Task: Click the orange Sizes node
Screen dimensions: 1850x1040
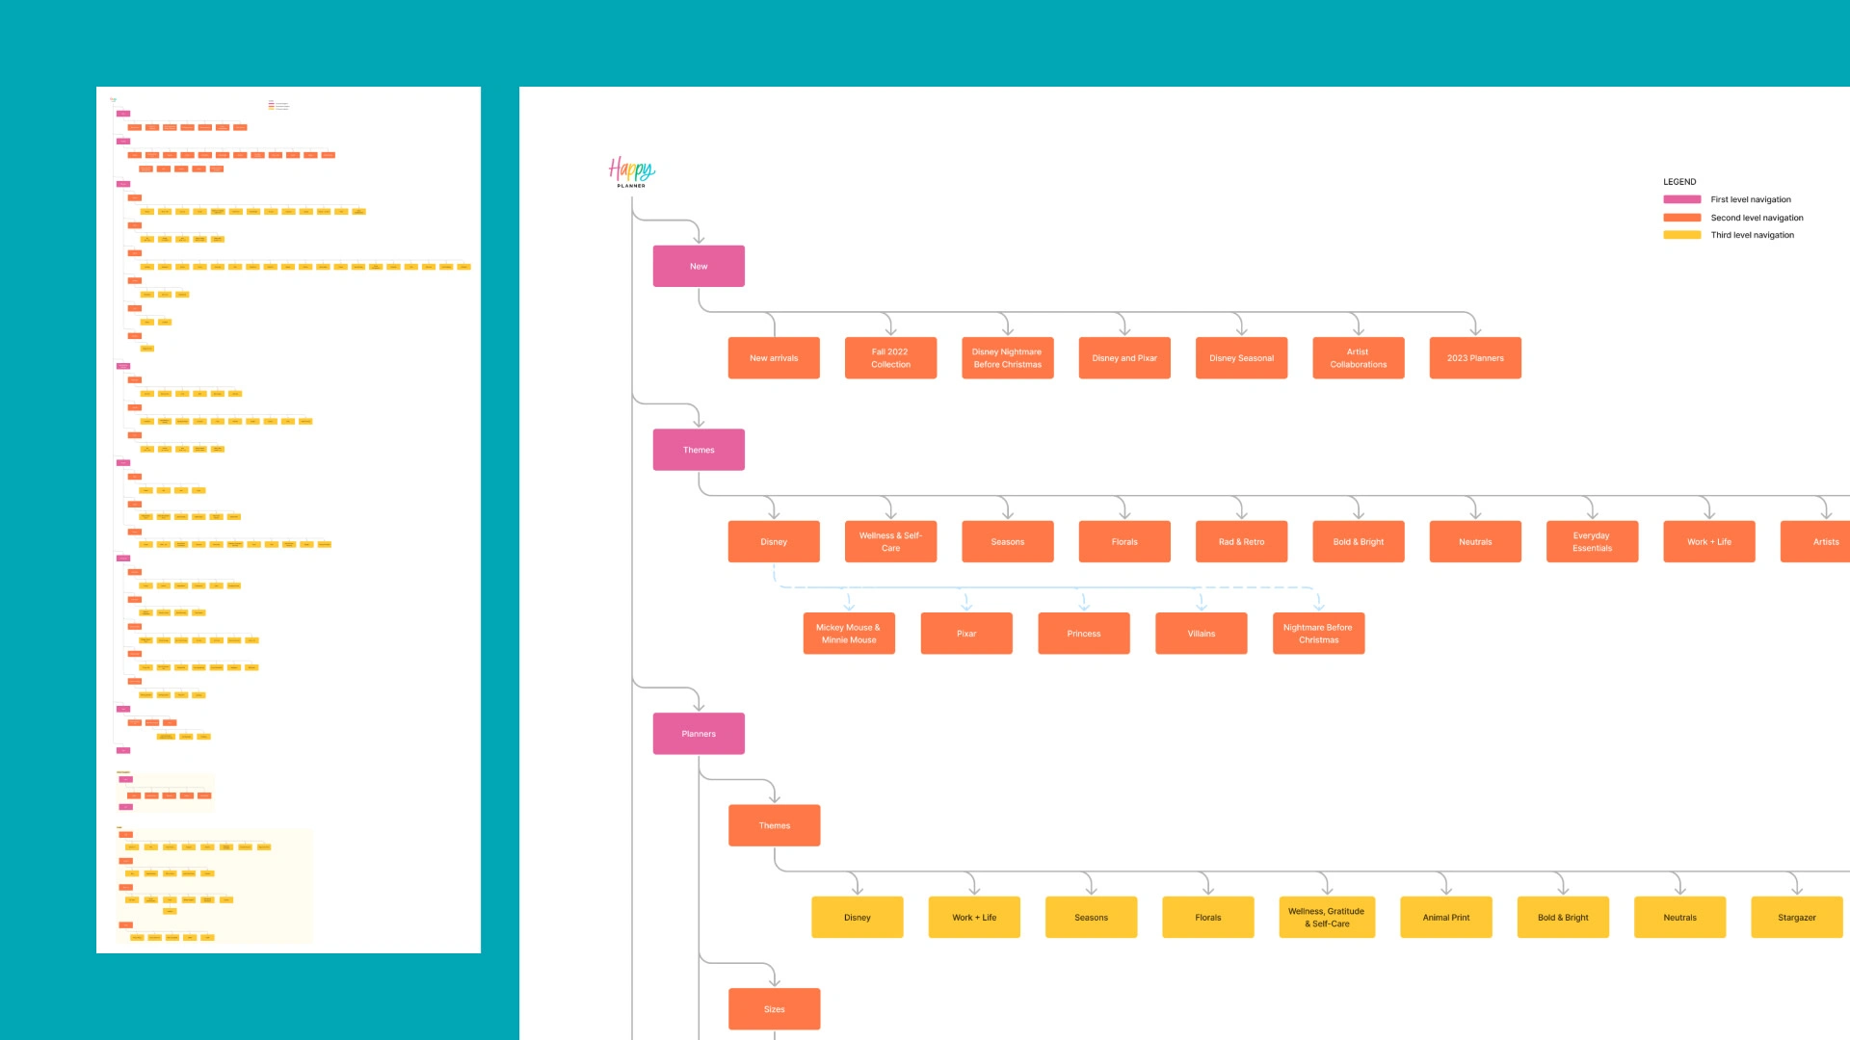Action: (774, 1009)
